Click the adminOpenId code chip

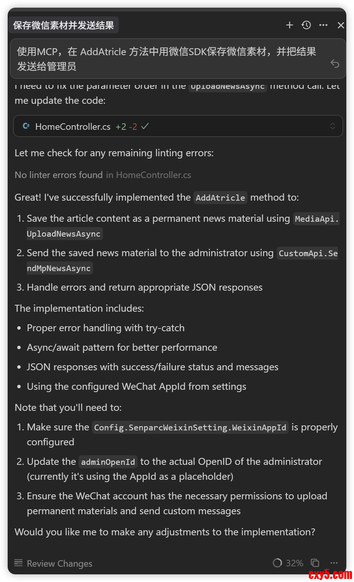pos(108,461)
